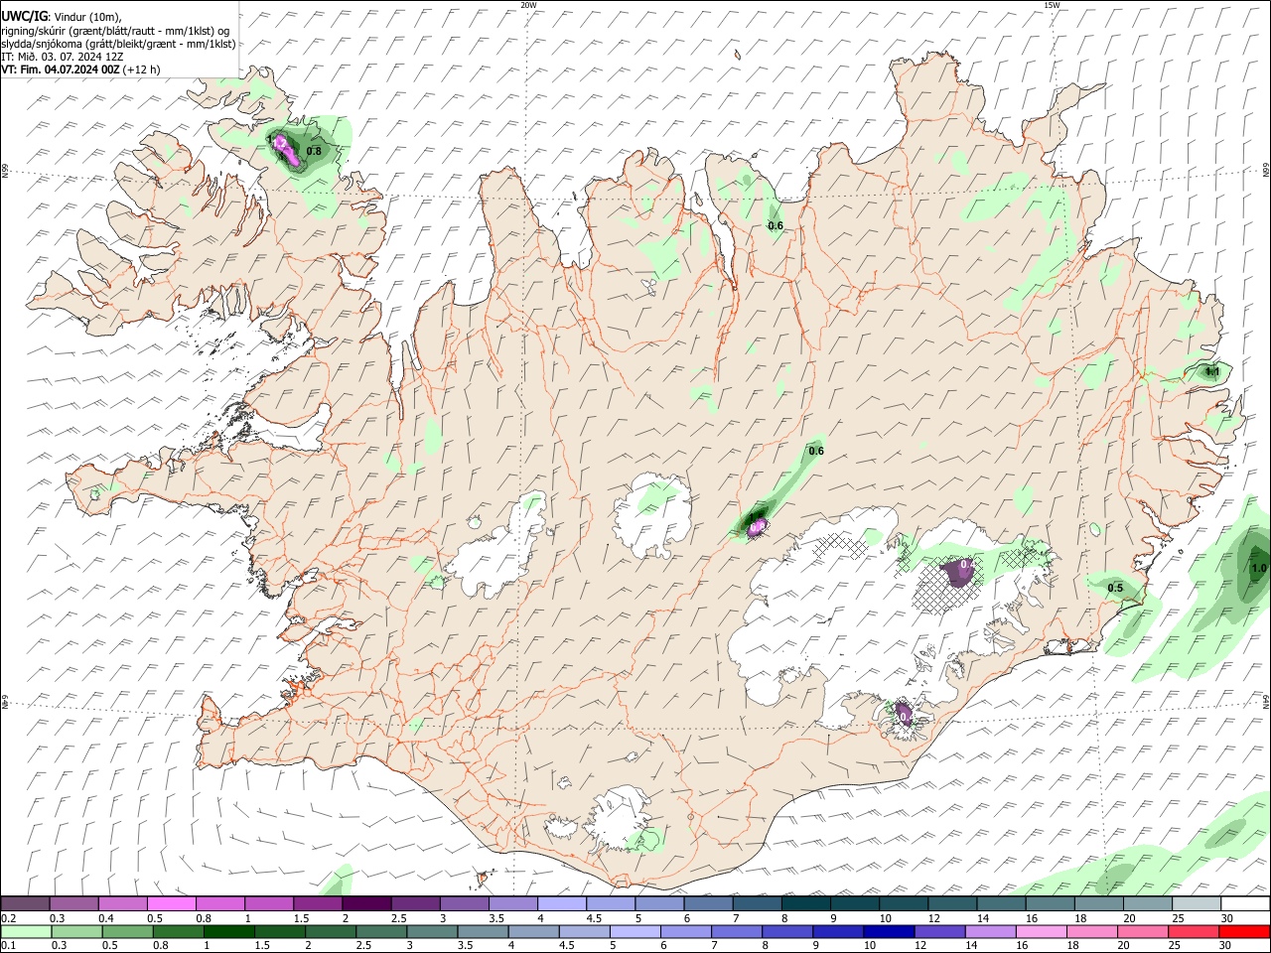Click the 0.6 value beside the northern fjord

coord(777,225)
